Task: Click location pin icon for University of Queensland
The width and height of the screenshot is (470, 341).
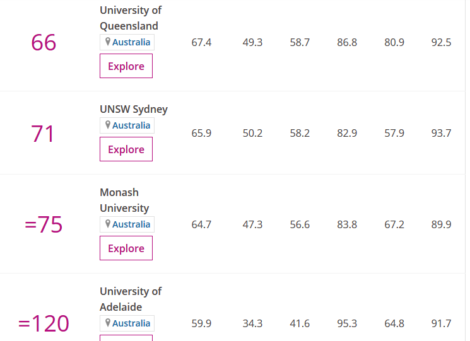Action: click(x=108, y=42)
